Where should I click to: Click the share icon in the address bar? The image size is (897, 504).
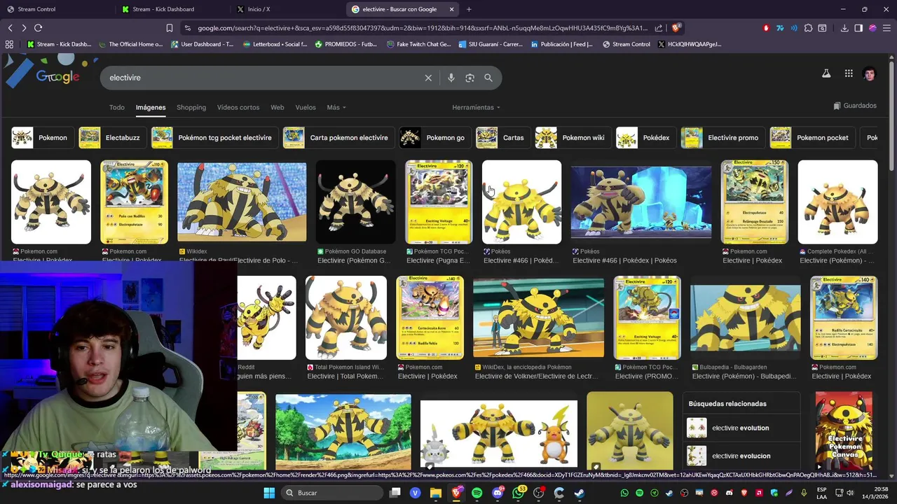pos(659,28)
